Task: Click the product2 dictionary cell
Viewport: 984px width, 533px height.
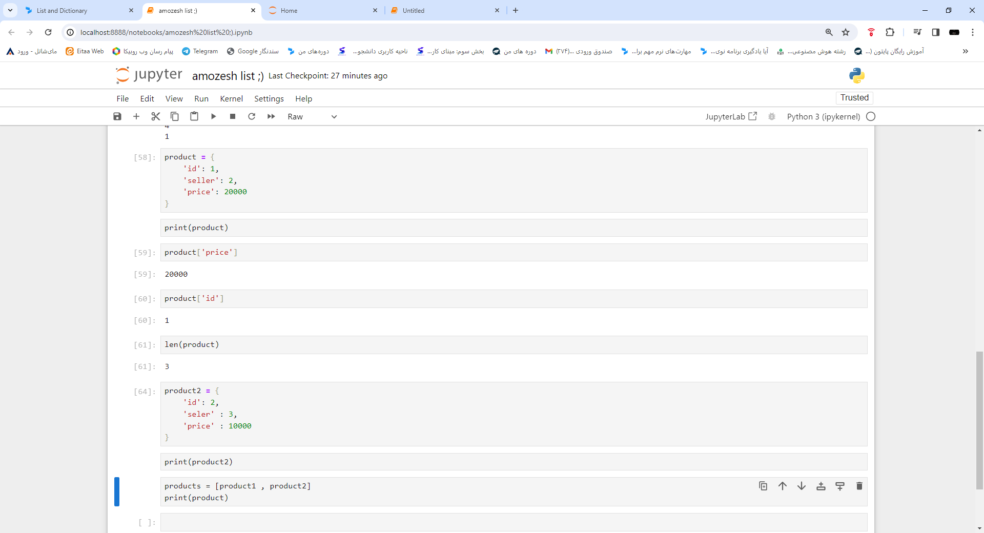Action: tap(514, 414)
